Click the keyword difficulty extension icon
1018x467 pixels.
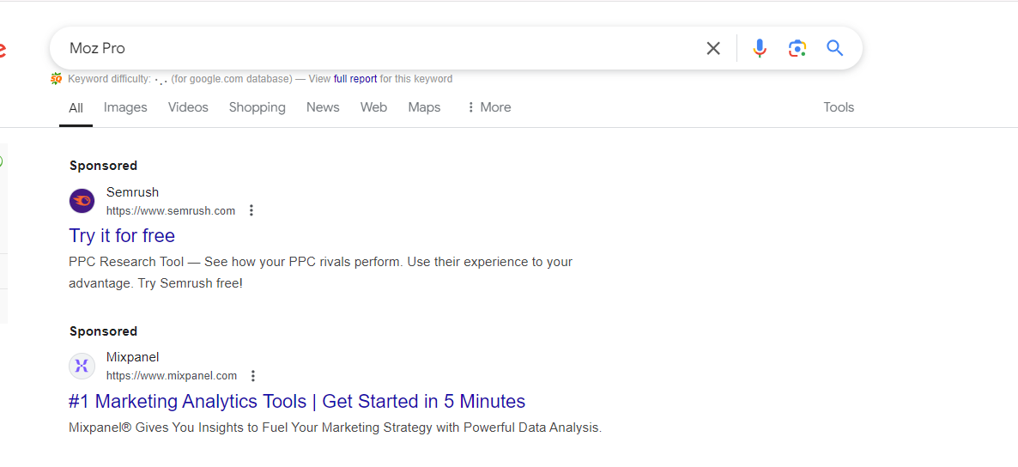pyautogui.click(x=57, y=79)
